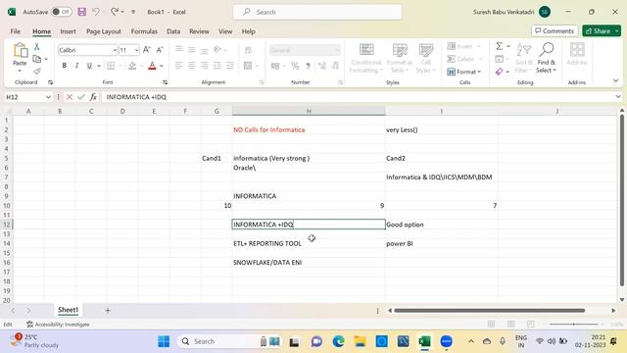This screenshot has width=627, height=353.
Task: Toggle Bold formatting
Action: tap(64, 66)
